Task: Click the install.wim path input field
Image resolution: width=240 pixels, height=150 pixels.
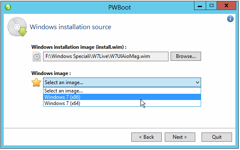Action: [x=106, y=57]
